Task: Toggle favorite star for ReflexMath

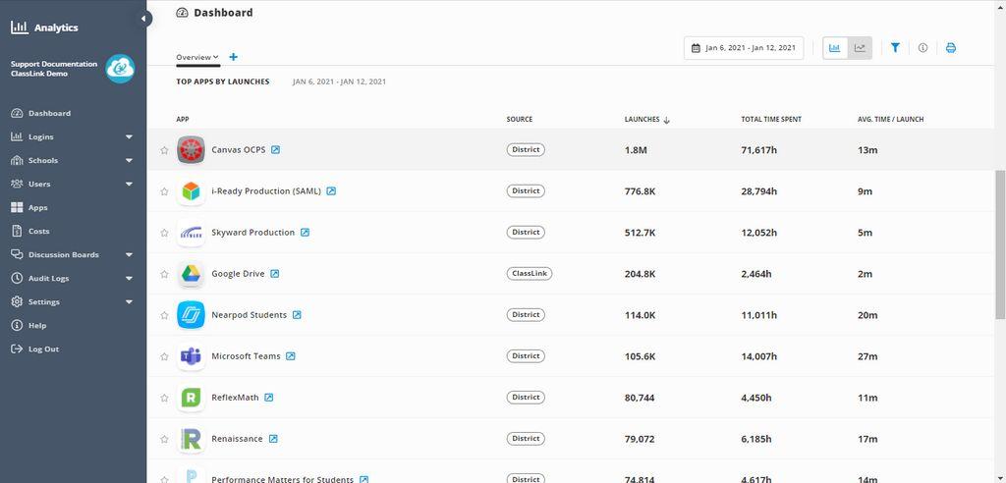Action: [164, 398]
